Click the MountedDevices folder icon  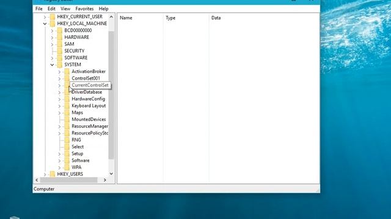tap(67, 119)
